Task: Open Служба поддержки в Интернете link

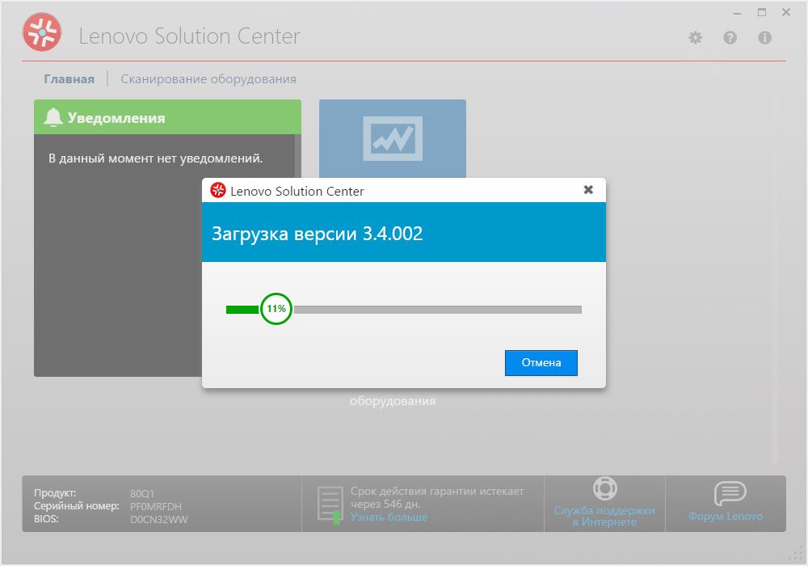Action: pos(604,516)
